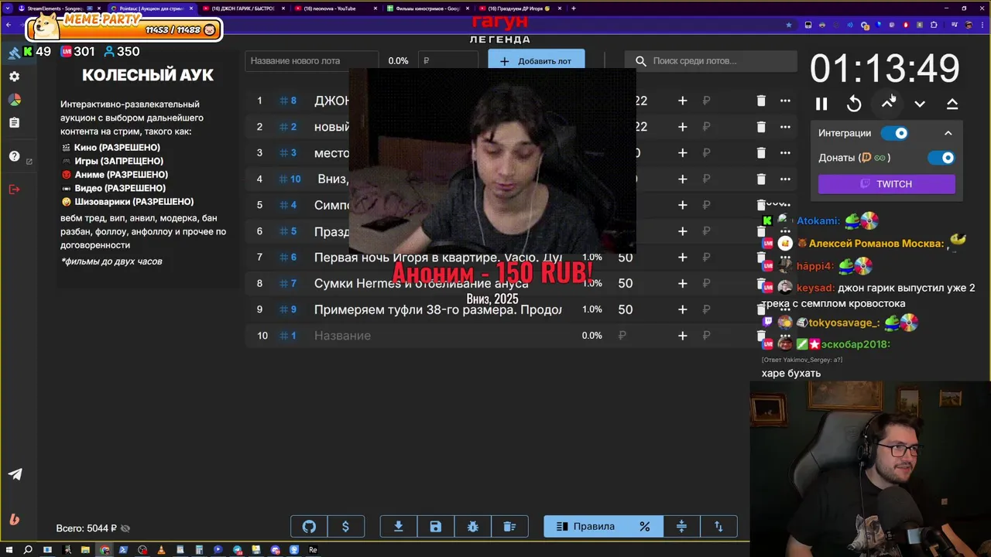Screen dimensions: 991x557
Task: Click the red logout icon in the sidebar
Action: click(x=14, y=190)
